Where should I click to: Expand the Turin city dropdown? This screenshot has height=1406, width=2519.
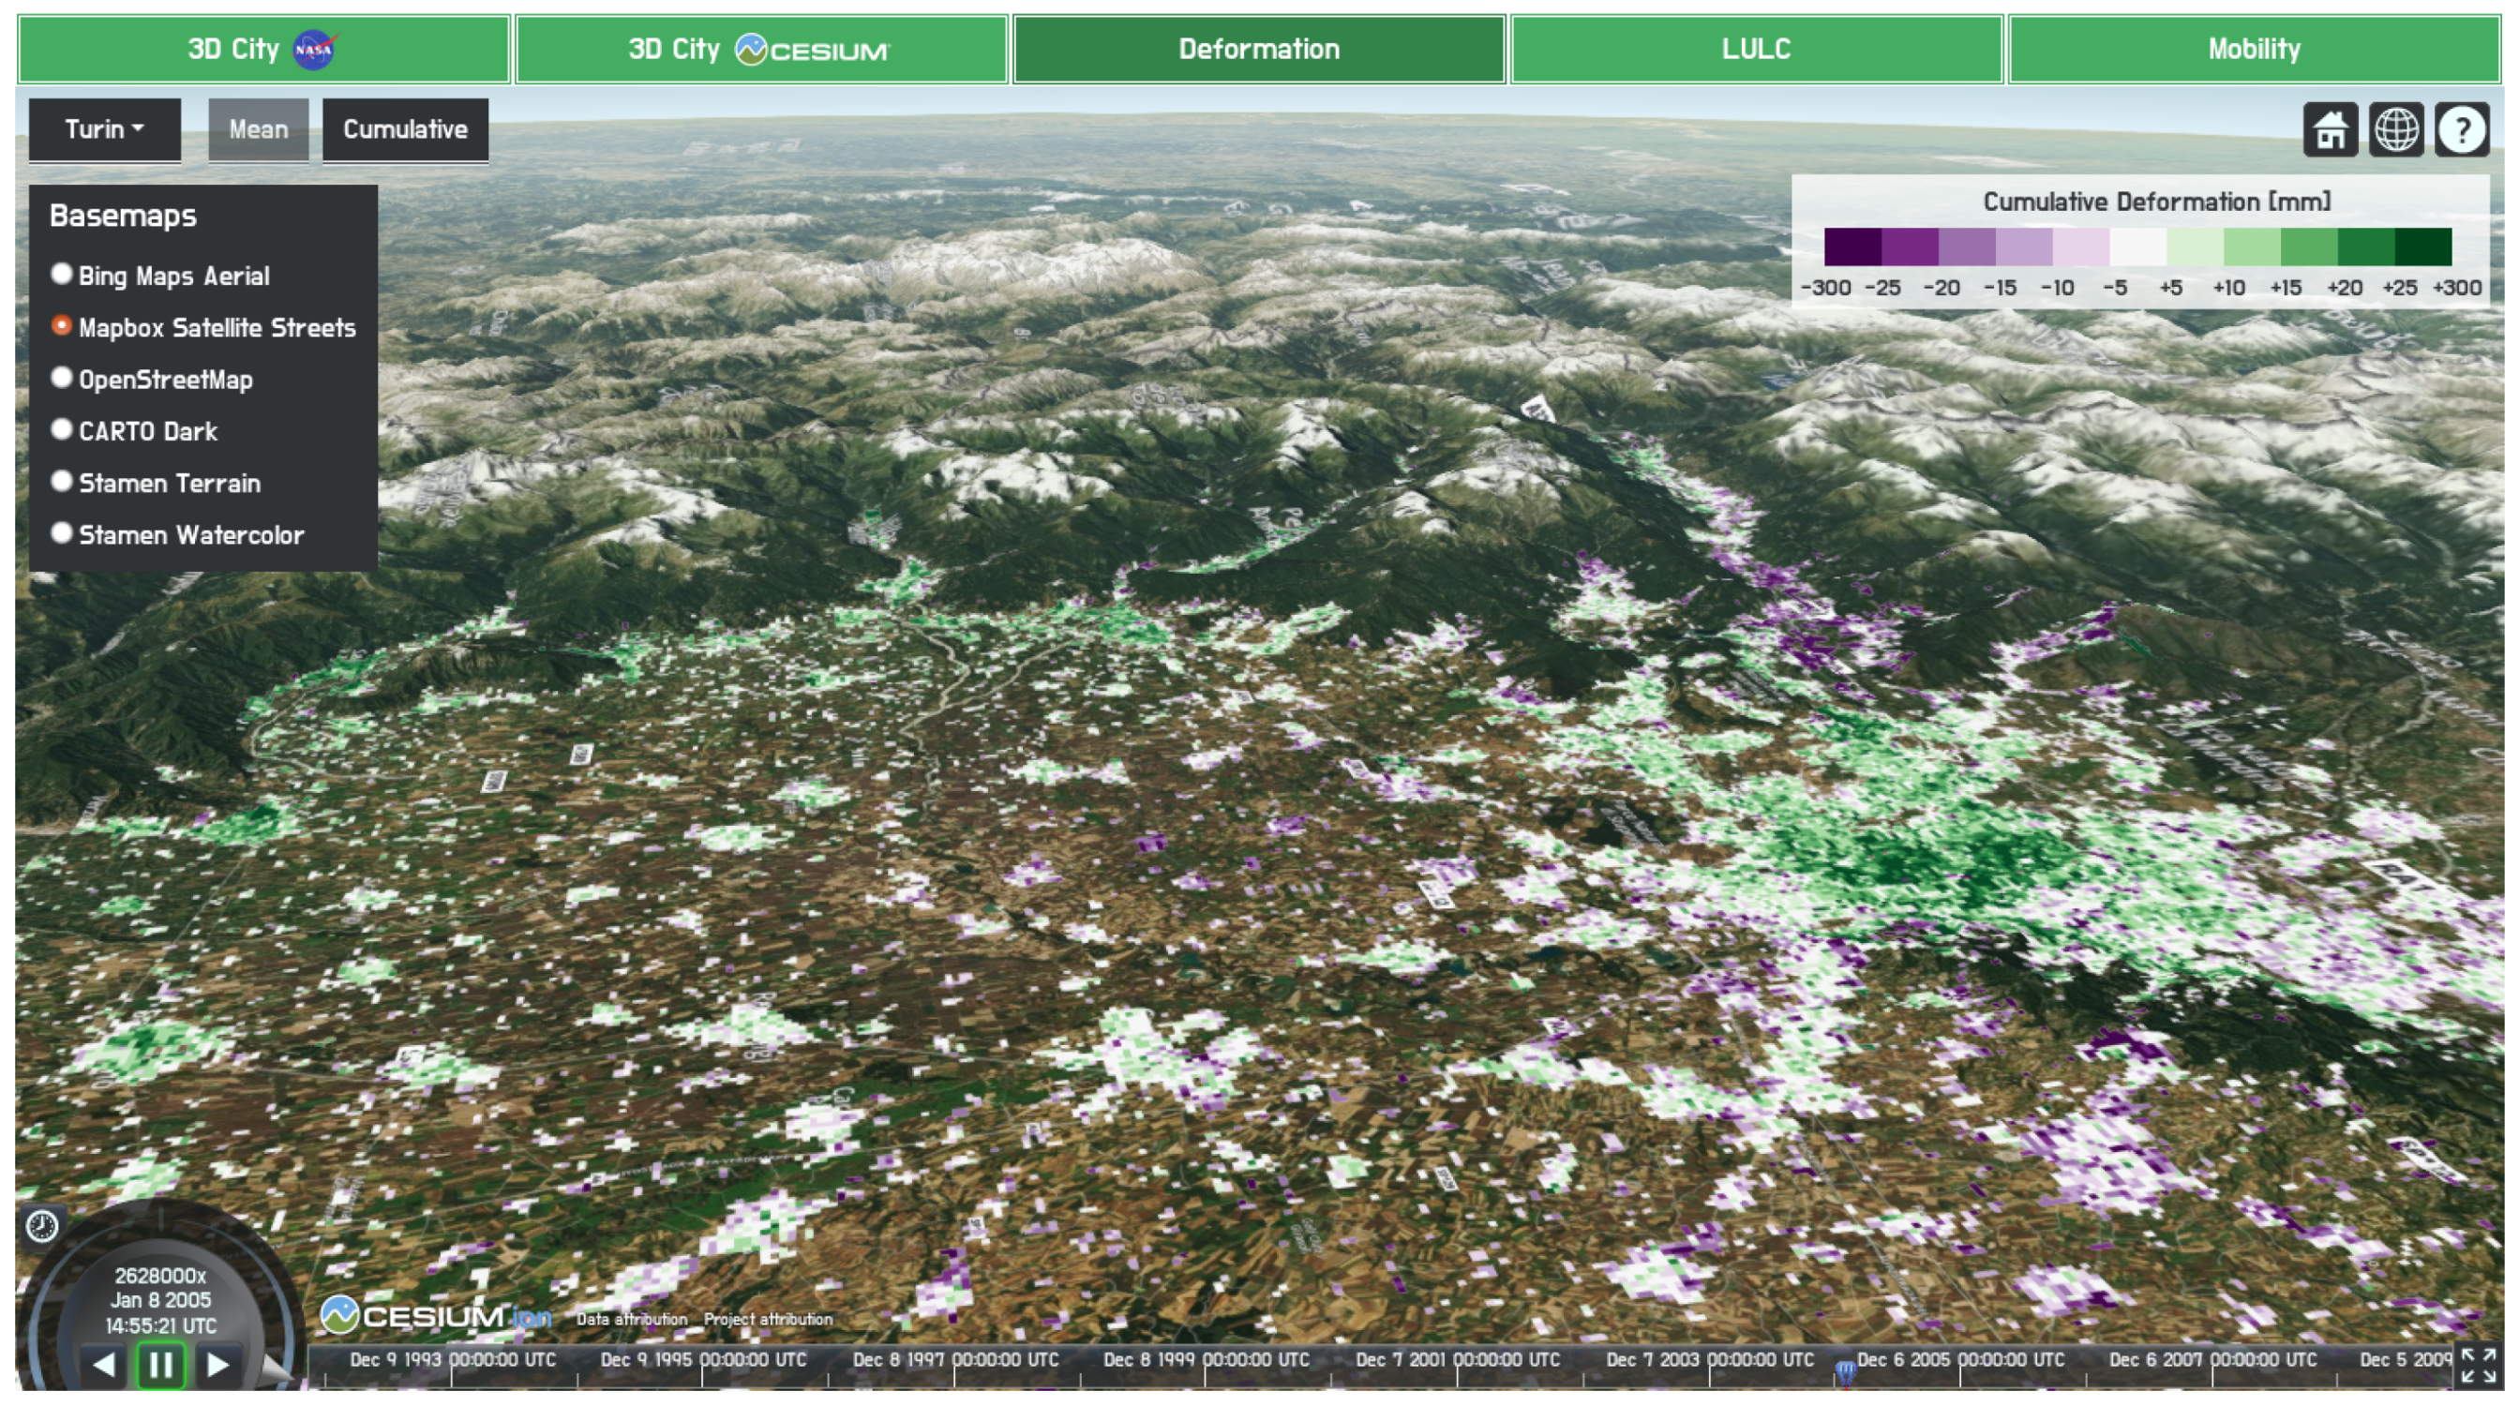(x=105, y=129)
